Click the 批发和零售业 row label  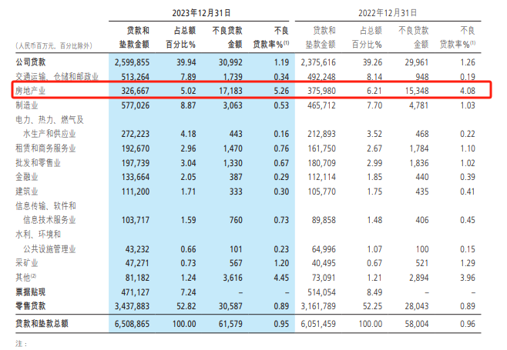click(39, 163)
